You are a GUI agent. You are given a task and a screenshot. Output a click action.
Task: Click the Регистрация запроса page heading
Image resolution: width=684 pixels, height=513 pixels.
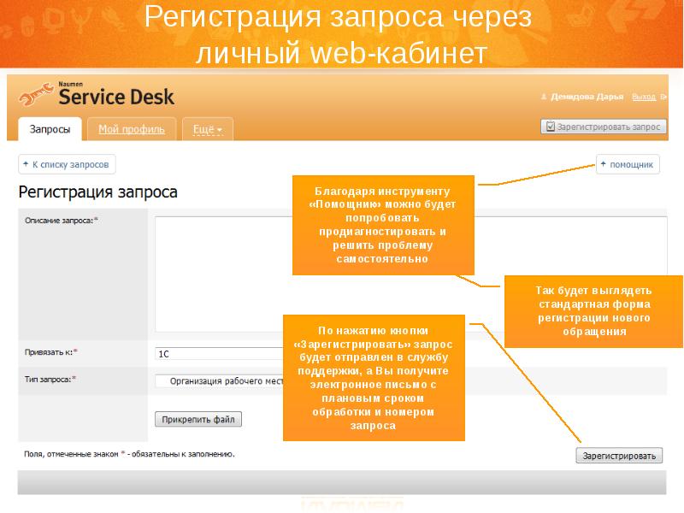tap(98, 192)
